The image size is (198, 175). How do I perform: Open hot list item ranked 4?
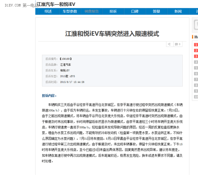pyautogui.click(x=196, y=62)
